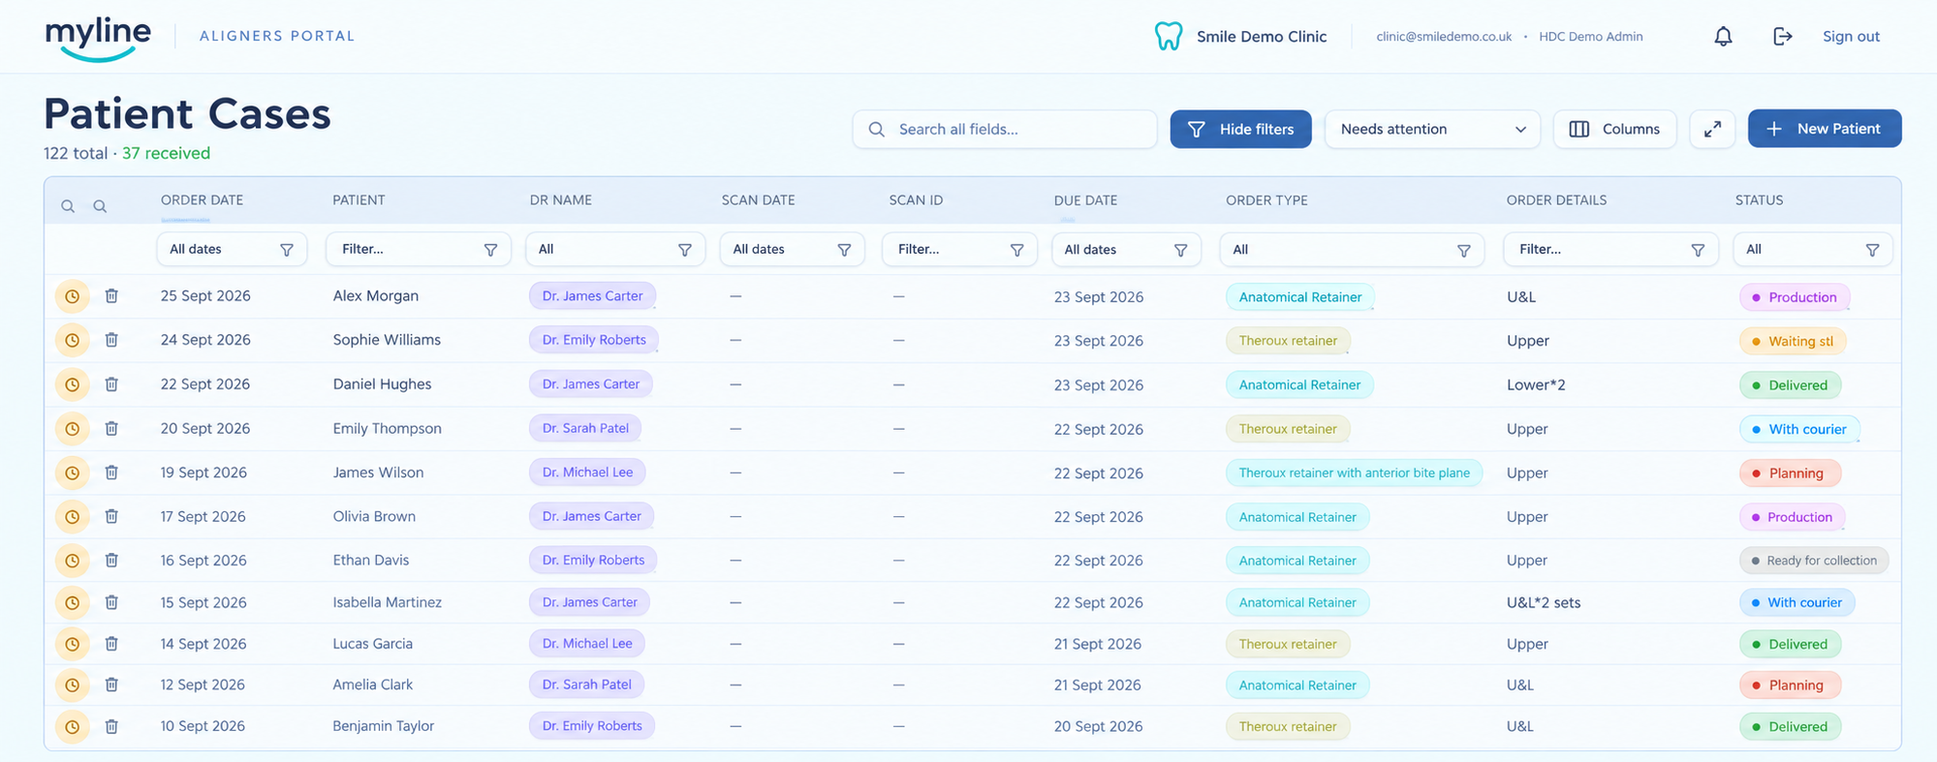Delete Olivia Brown case via trash icon
The width and height of the screenshot is (1937, 762).
point(111,516)
